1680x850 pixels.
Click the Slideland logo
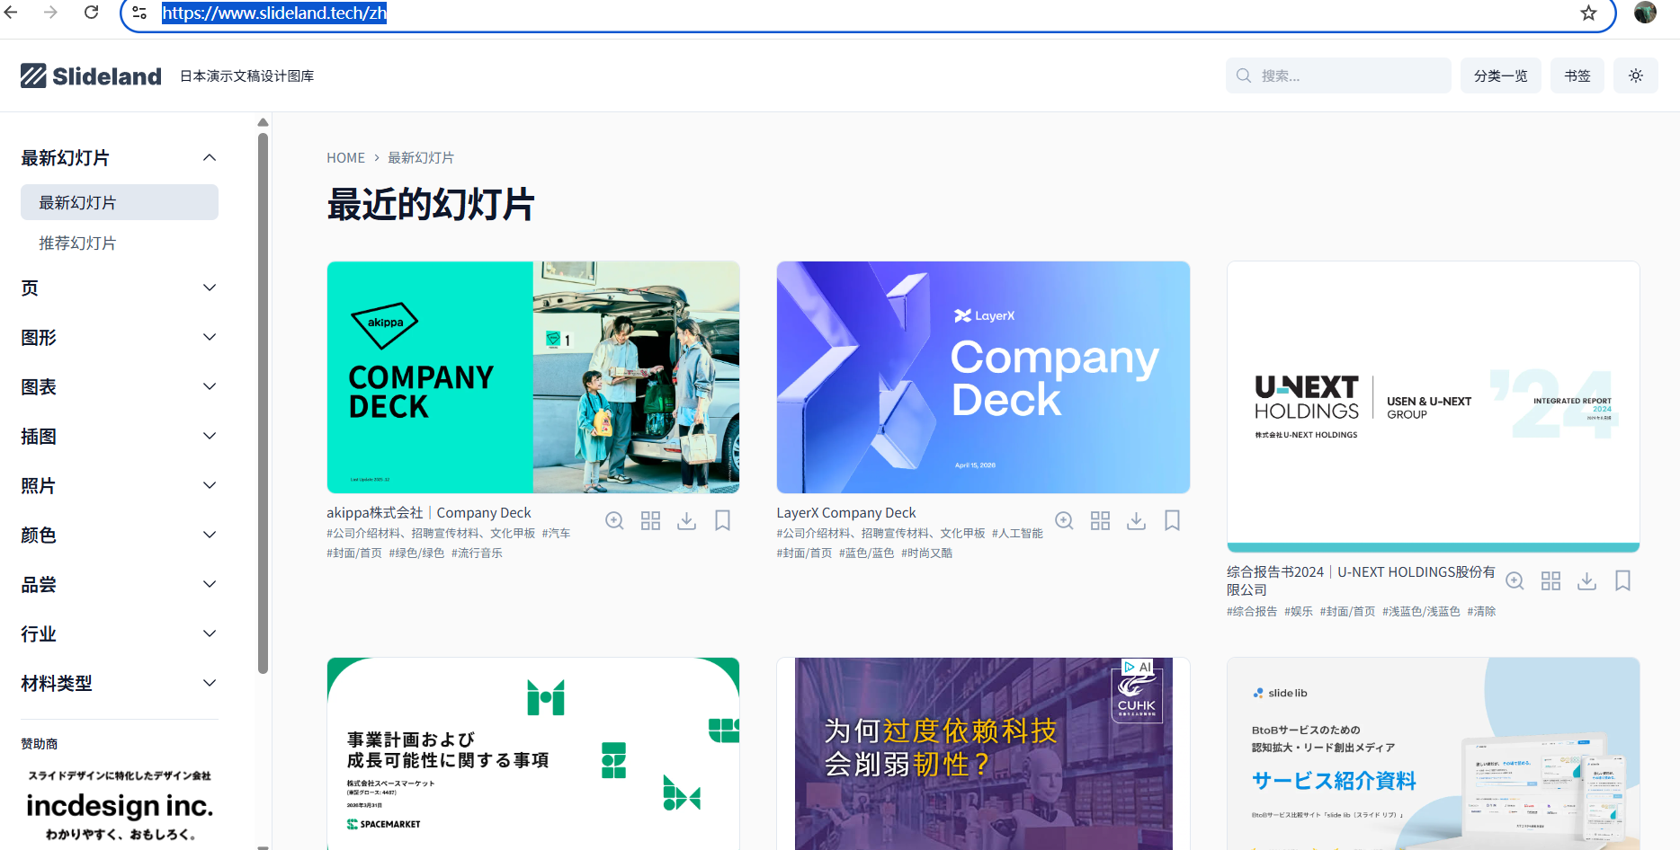pyautogui.click(x=91, y=75)
